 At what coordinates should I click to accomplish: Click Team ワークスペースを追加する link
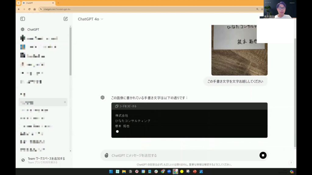tap(46, 159)
